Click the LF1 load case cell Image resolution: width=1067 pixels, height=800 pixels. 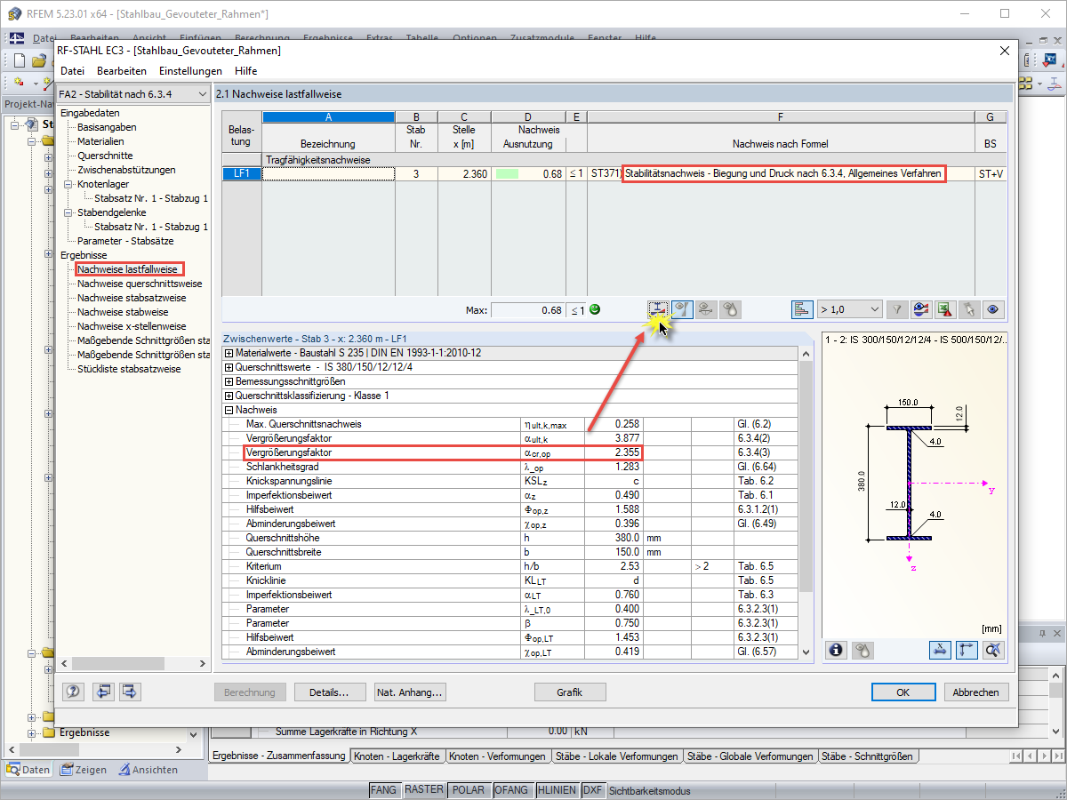click(x=241, y=173)
